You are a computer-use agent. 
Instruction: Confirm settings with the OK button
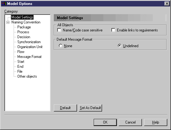pos(105,122)
